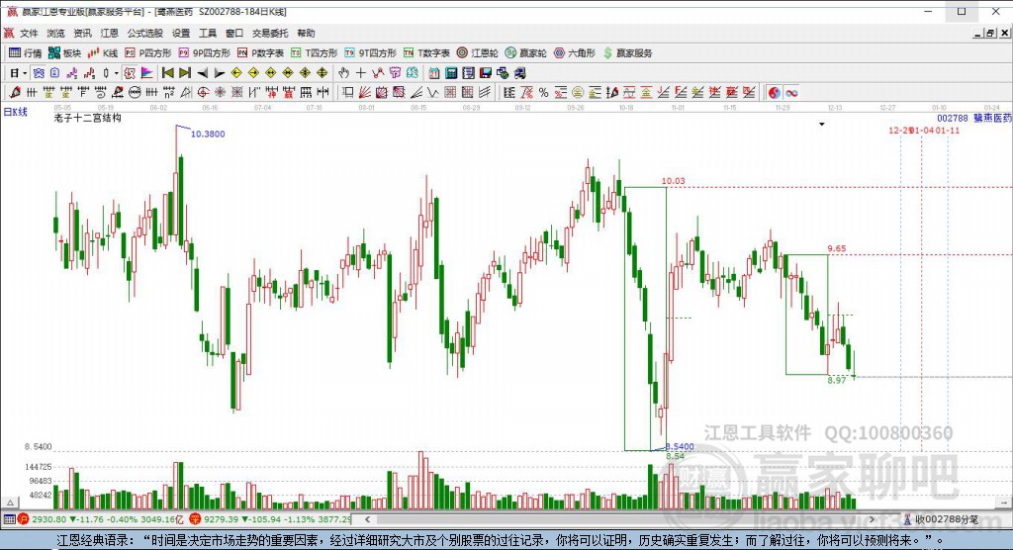This screenshot has height=550, width=1013.
Task: Click the infinity symbol icon
Action: (x=791, y=92)
